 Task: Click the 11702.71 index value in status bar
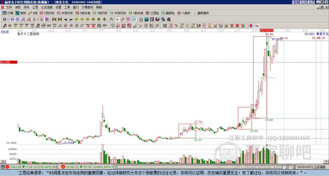pyautogui.click(x=72, y=167)
